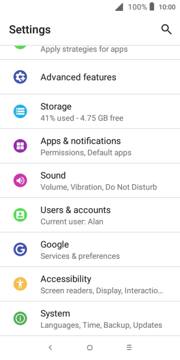
Task: Tap the blue Google G icon
Action: click(20, 250)
